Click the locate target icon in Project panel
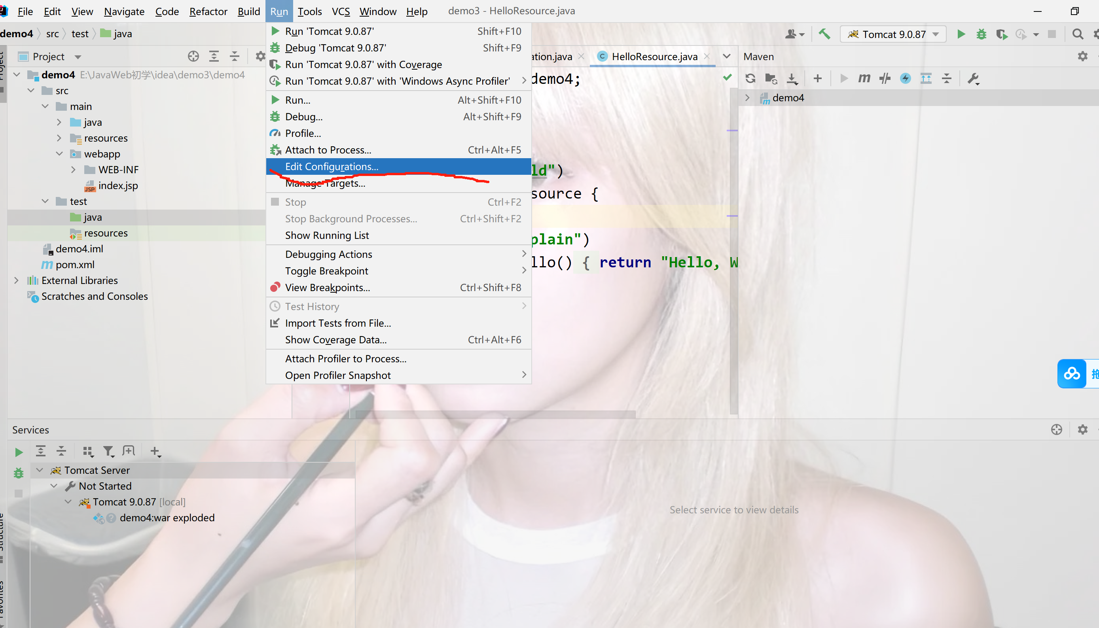This screenshot has height=628, width=1099. 193,57
